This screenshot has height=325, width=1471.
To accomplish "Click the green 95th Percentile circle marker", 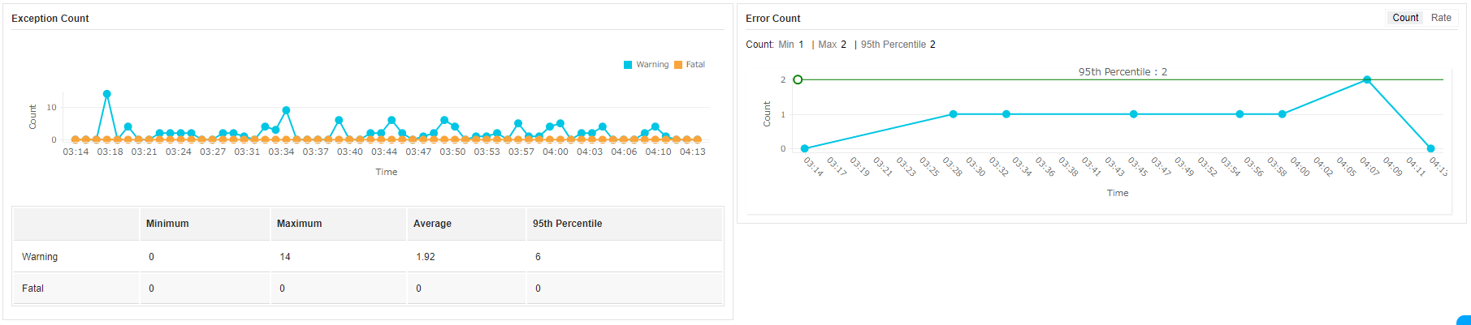I will click(798, 79).
